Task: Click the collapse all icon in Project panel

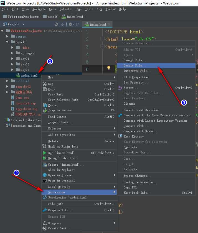Action: (x=62, y=24)
